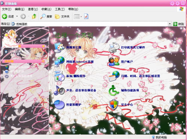Open 性能和维护 pie chart icon
Image resolution: width=187 pixels, height=140 pixels.
[59, 105]
